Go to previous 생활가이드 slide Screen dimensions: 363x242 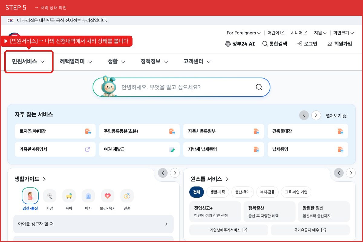click(163, 173)
